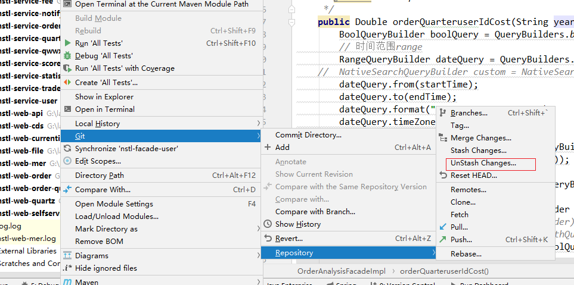Click the Branches fork icon
Image resolution: width=574 pixels, height=285 pixels.
pos(443,113)
